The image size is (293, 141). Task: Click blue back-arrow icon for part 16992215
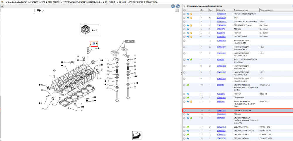click(188, 94)
